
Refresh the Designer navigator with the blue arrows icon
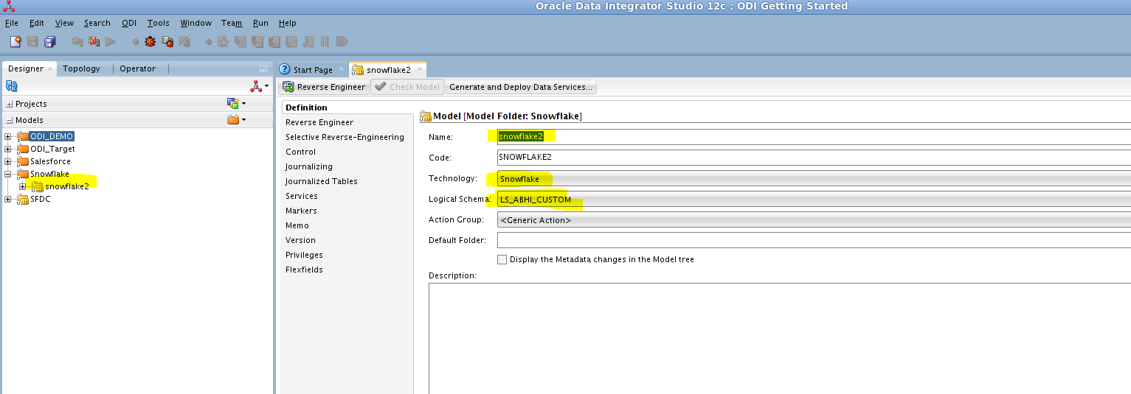[x=11, y=87]
